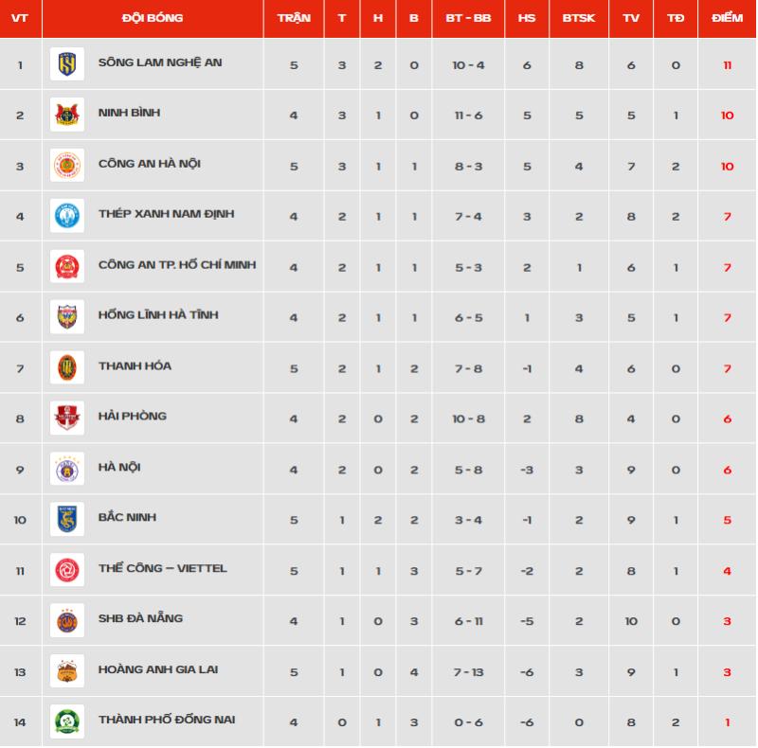Click the BT - BB column header
The height and width of the screenshot is (748, 758).
[468, 18]
